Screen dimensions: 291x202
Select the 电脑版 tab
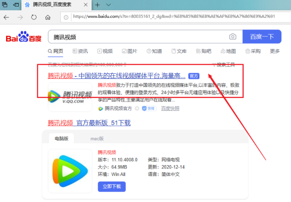[x=61, y=138]
